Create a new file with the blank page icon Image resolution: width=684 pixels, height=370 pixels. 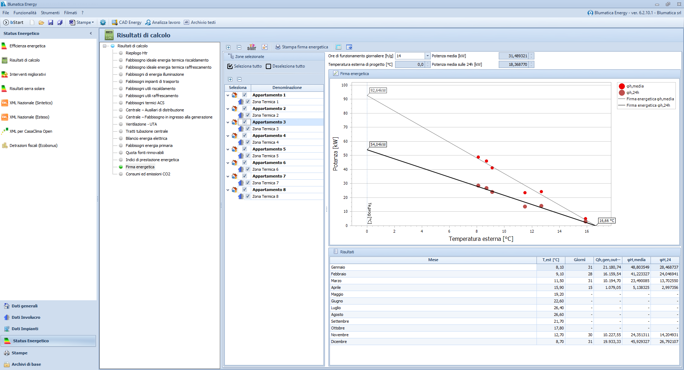pyautogui.click(x=32, y=22)
